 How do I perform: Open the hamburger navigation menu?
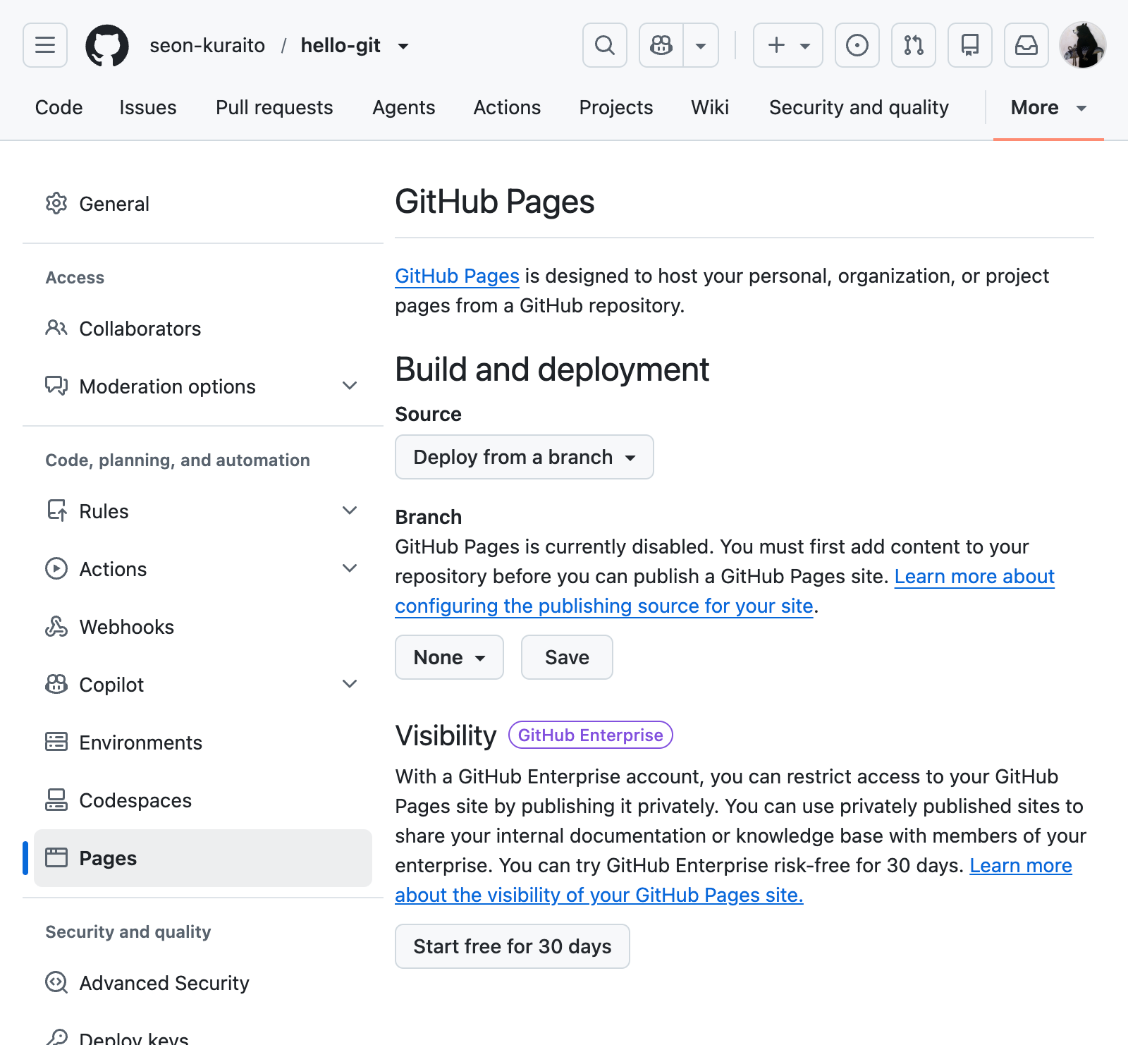click(45, 45)
